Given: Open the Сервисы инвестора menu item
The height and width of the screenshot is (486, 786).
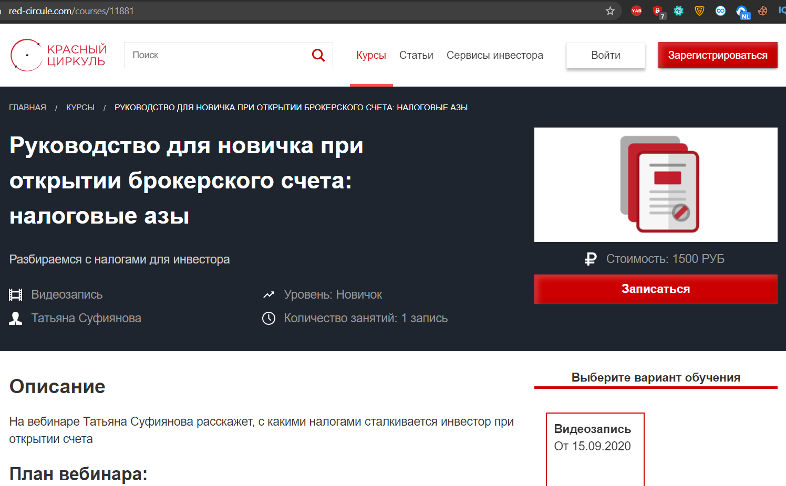Looking at the screenshot, I should pos(495,55).
